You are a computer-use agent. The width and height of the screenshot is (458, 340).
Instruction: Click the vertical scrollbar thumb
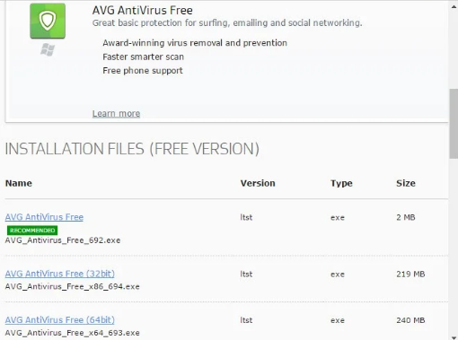(454, 124)
